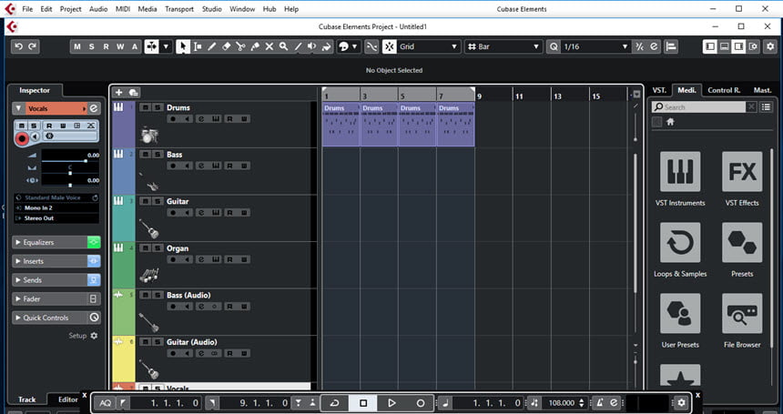Open the color tool dropdown arrow
Screen dimensions: 783x414
click(354, 46)
